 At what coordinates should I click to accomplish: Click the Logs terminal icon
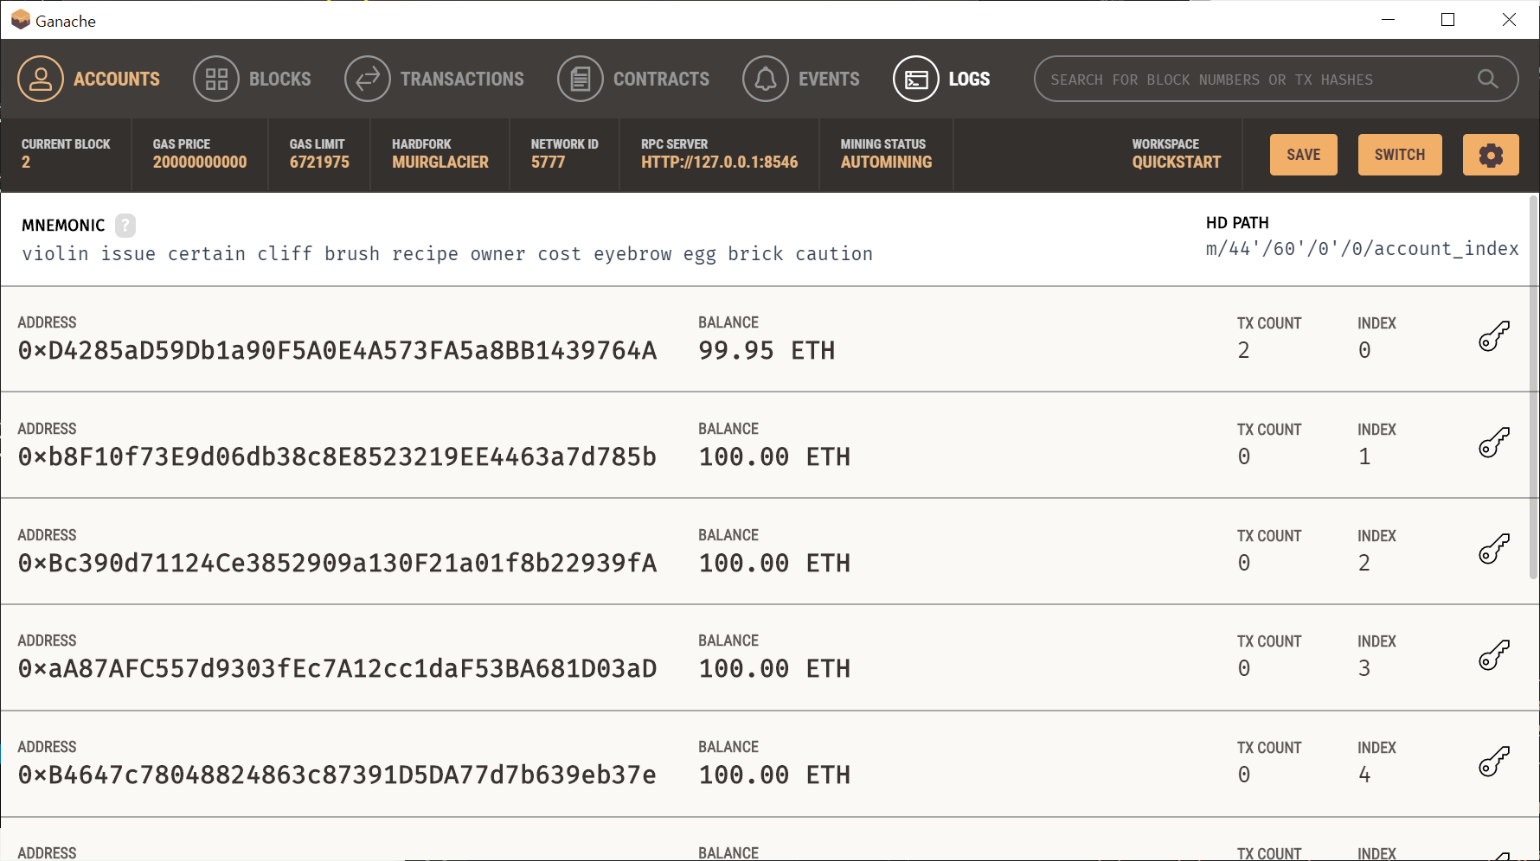[x=916, y=79]
